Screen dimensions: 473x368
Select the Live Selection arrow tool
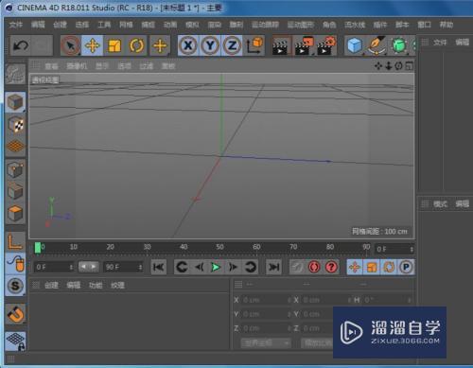71,45
